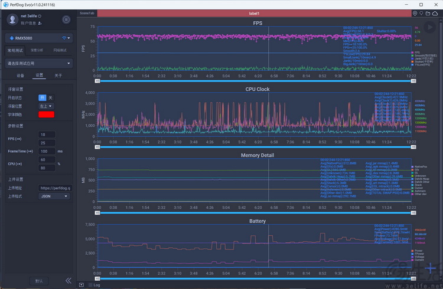Toggle the Log checkbox
Image resolution: width=443 pixels, height=289 pixels.
click(91, 285)
